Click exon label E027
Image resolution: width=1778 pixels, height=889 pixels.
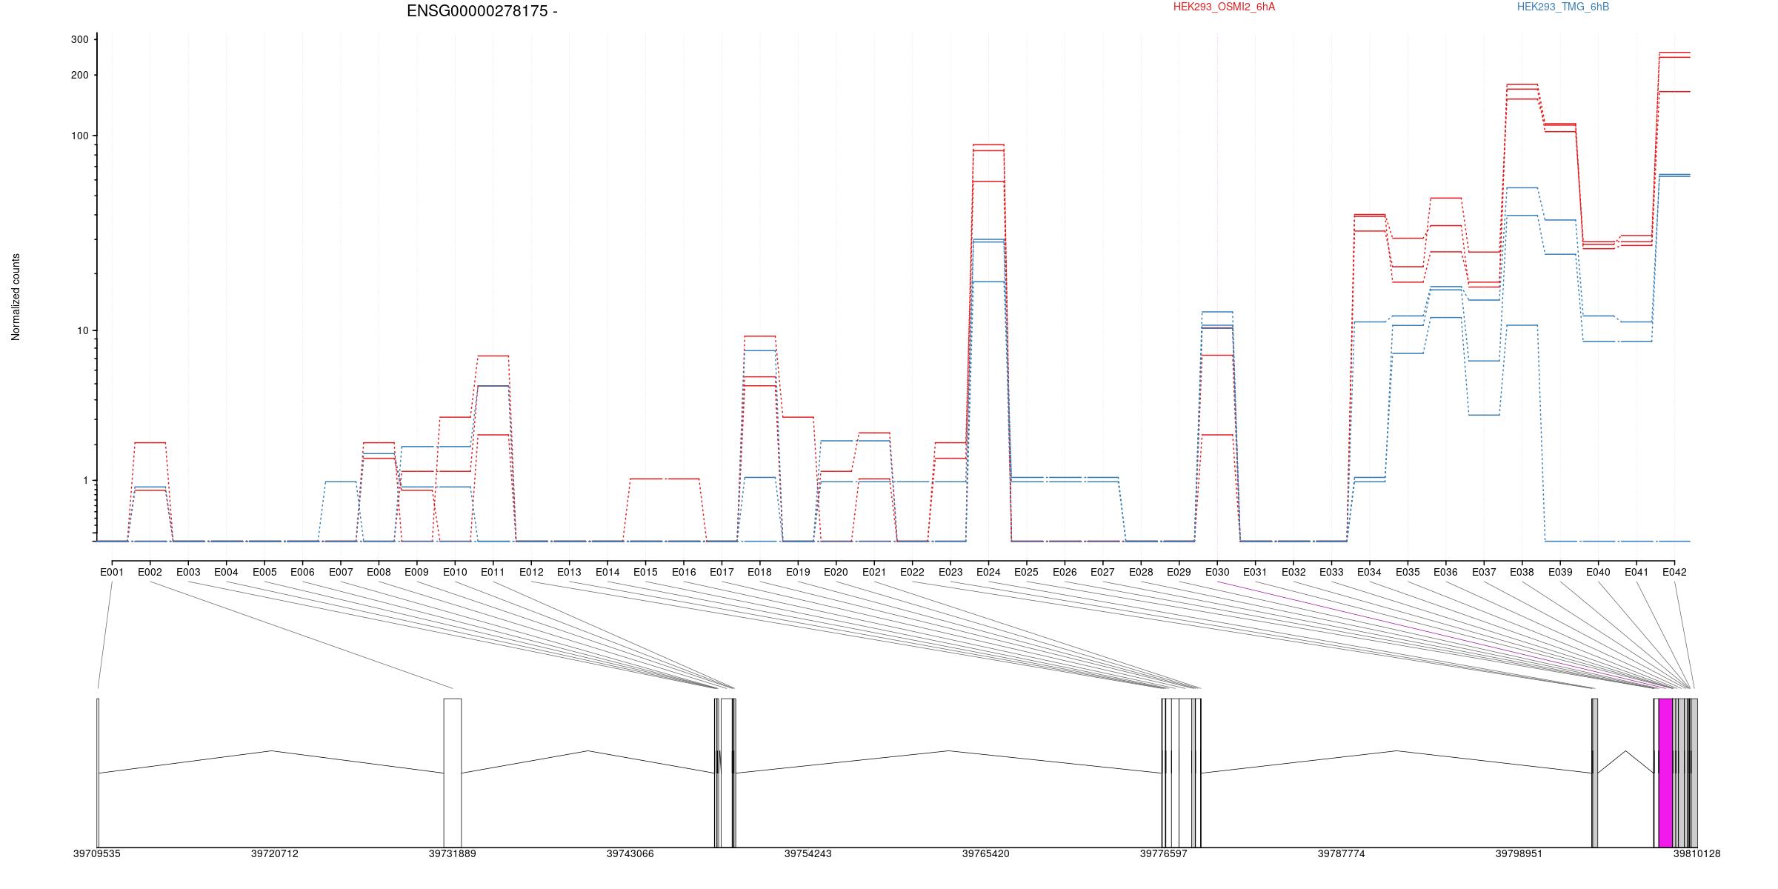click(1102, 572)
